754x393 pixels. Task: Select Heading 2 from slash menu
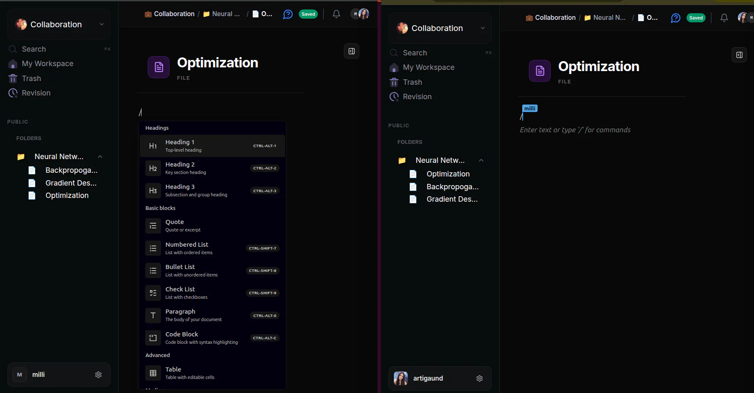pos(212,168)
